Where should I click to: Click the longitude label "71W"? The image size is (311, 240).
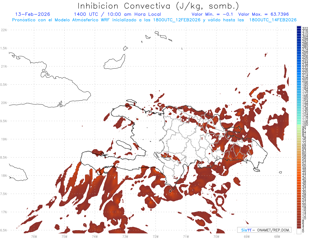point(186,236)
